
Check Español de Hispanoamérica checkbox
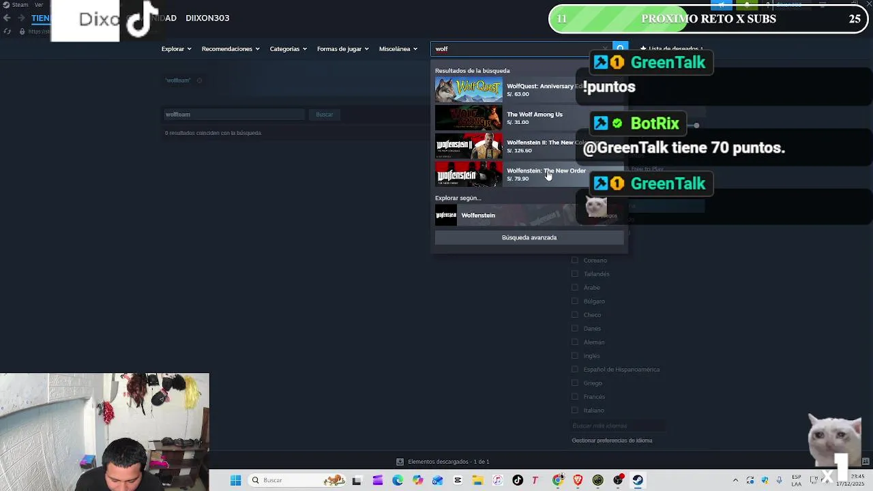(575, 369)
